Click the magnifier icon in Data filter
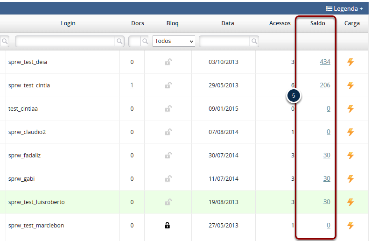The height and width of the screenshot is (241, 371). [254, 42]
